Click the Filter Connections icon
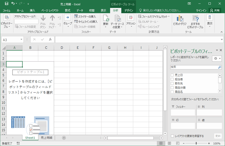This screenshot has width=225, height=146. 76,26
